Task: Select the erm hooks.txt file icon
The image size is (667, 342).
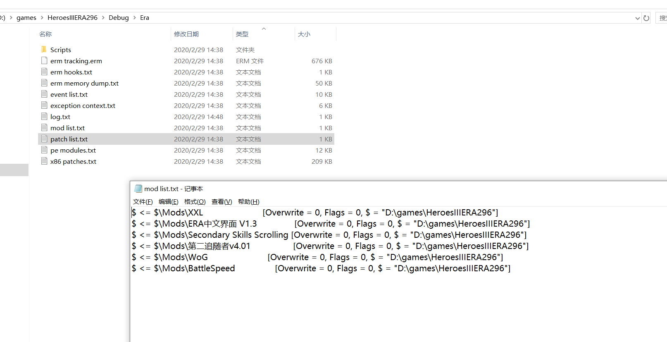Action: click(x=44, y=72)
